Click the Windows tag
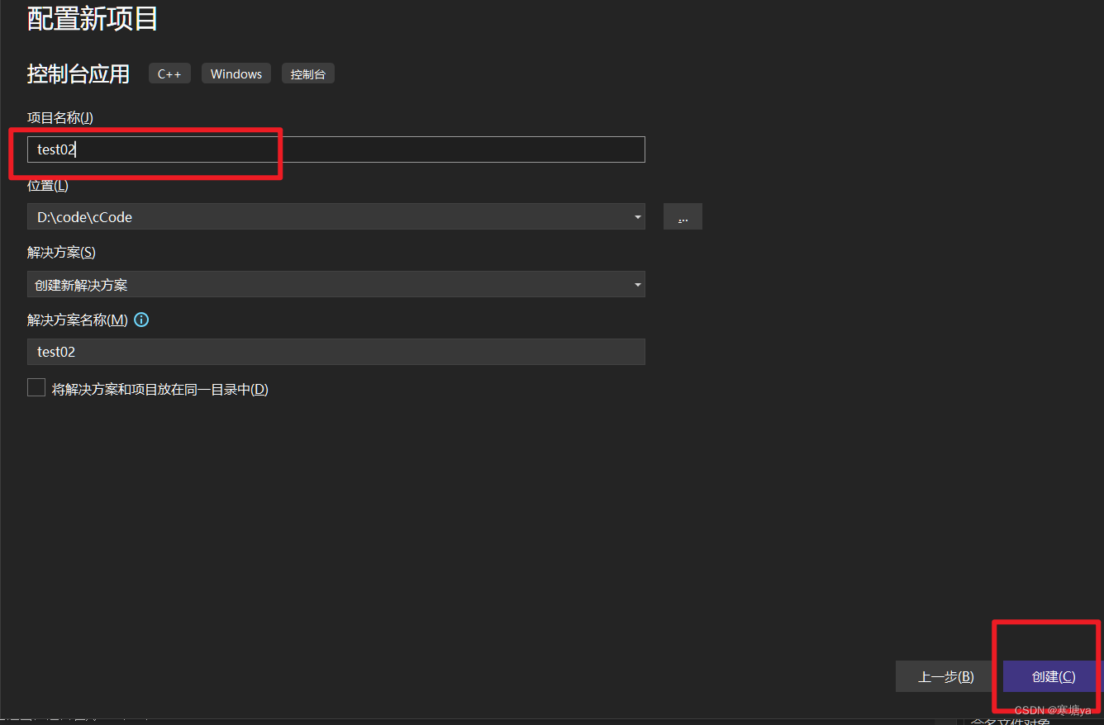1104x725 pixels. [x=236, y=73]
